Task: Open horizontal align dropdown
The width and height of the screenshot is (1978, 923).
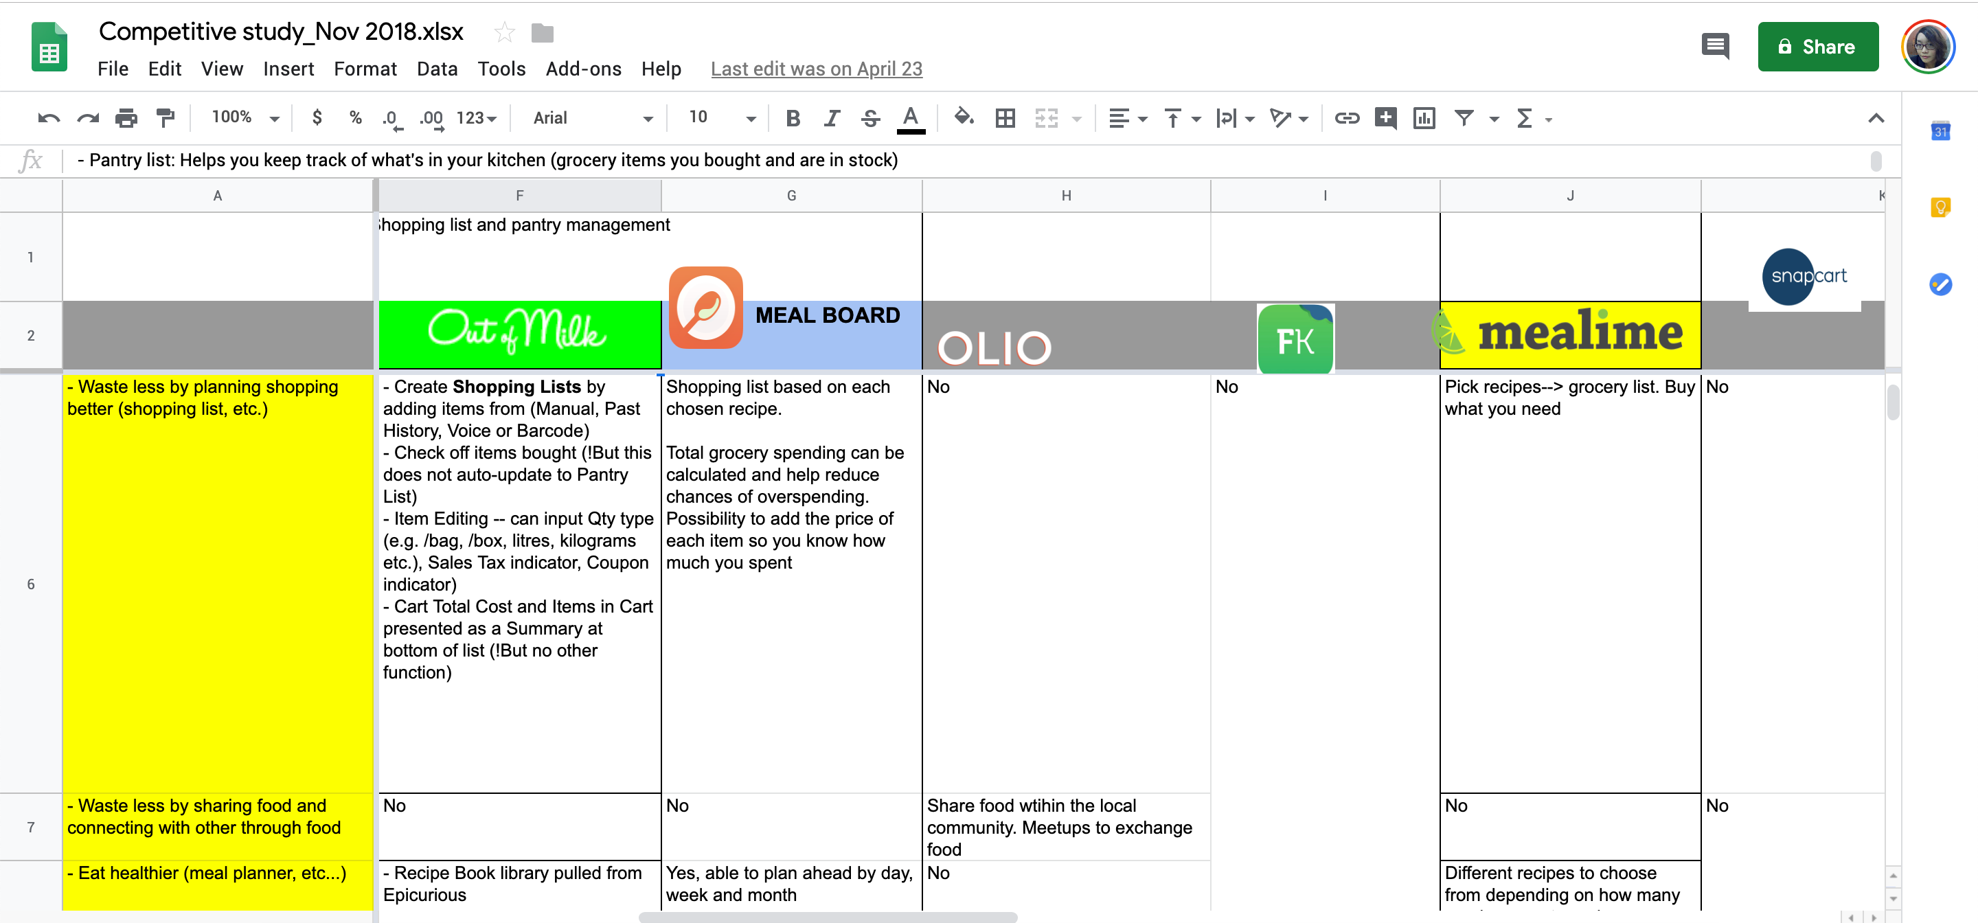Action: 1127,118
